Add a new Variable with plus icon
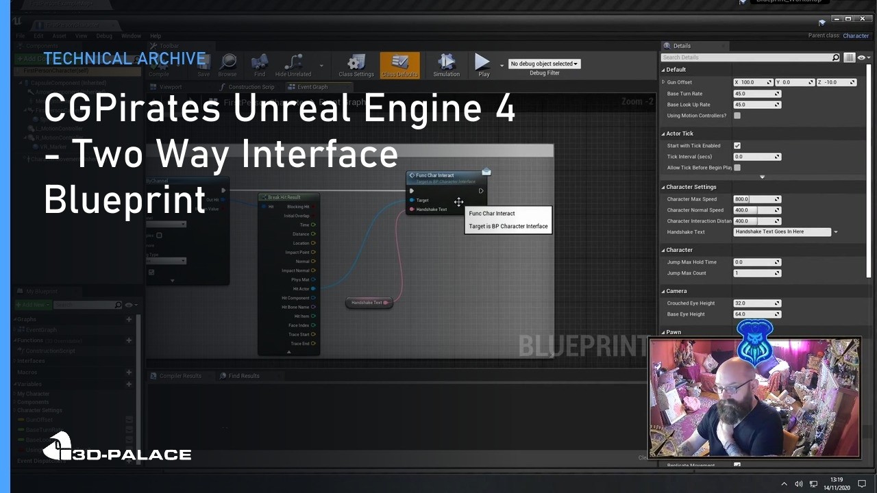The height and width of the screenshot is (493, 877). 129,384
